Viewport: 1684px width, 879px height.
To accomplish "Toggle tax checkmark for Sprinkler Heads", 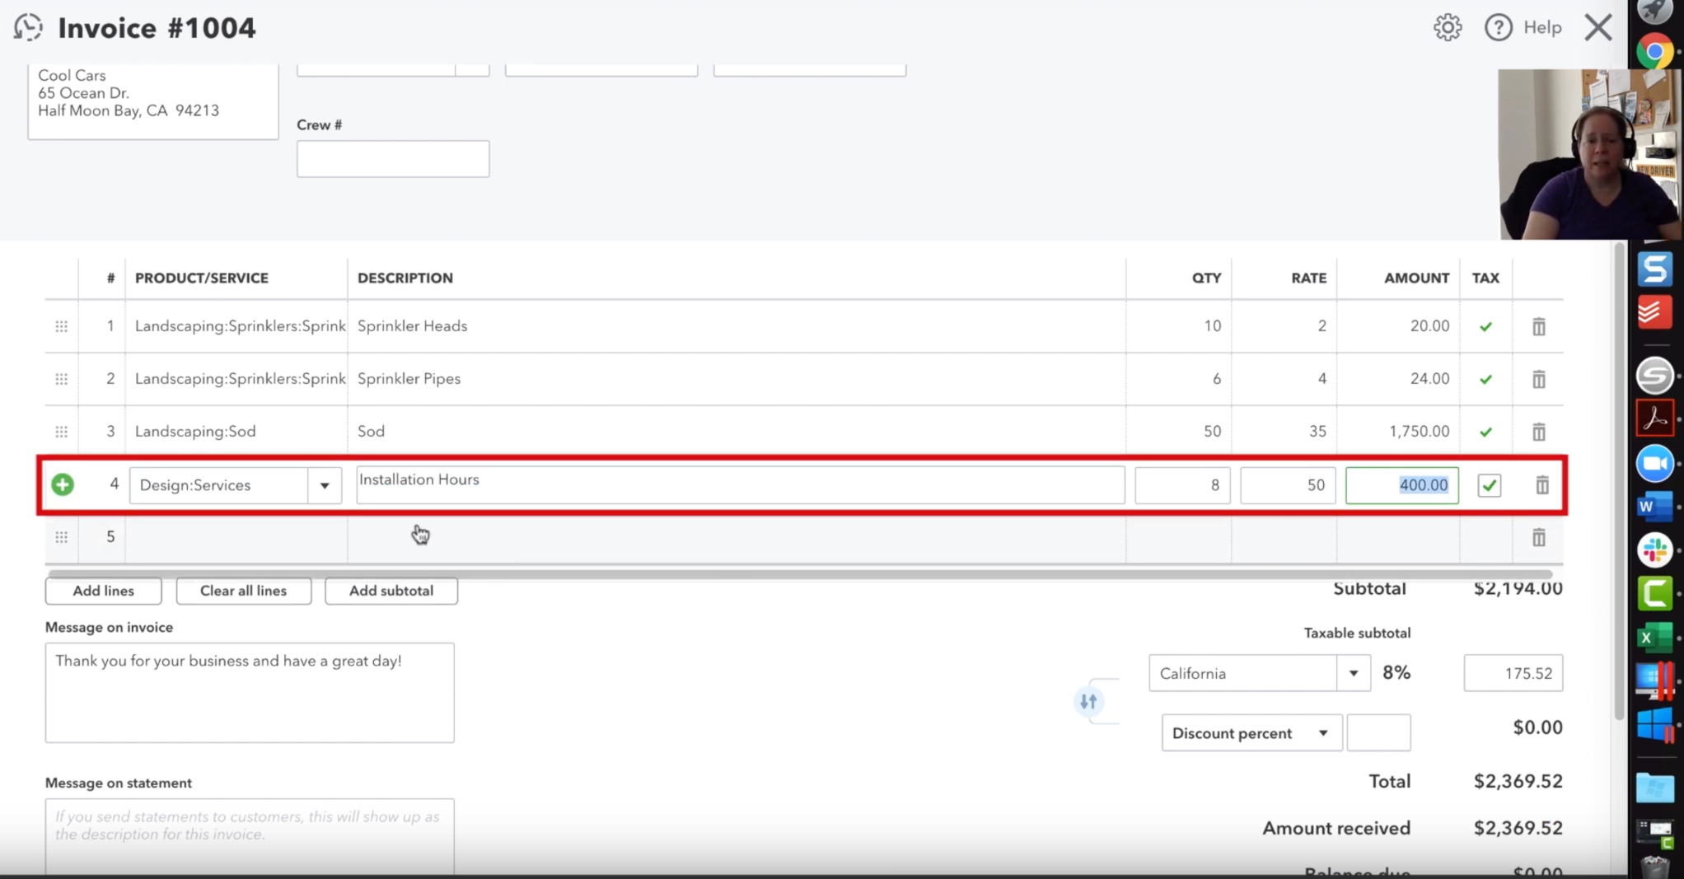I will pos(1485,327).
